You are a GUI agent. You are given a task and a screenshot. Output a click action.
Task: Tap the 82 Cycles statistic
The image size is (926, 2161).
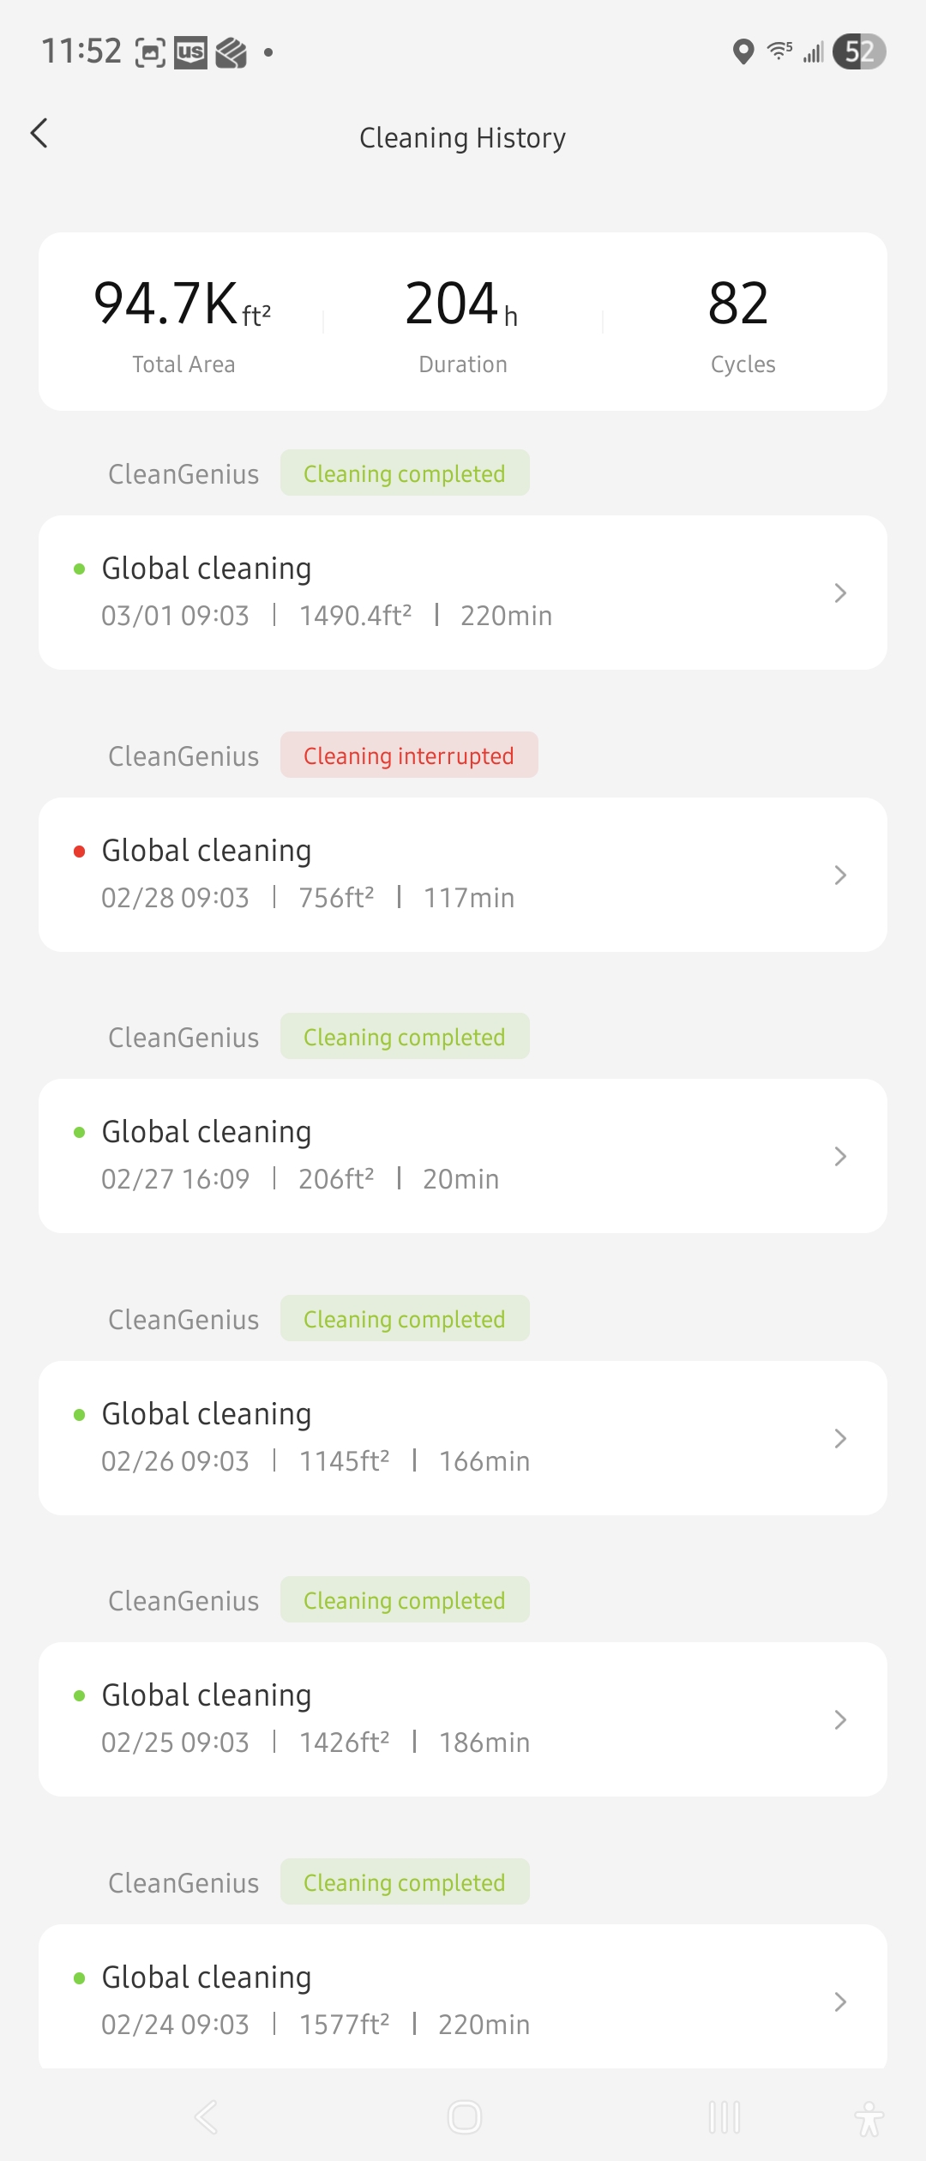(742, 323)
